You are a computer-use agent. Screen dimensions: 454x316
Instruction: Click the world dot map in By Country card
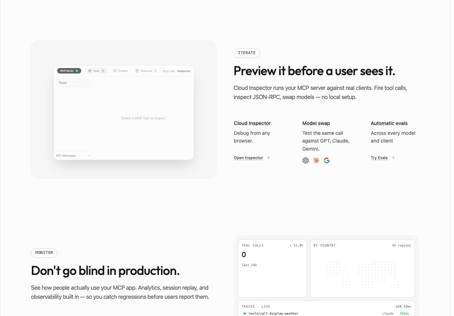(x=362, y=275)
